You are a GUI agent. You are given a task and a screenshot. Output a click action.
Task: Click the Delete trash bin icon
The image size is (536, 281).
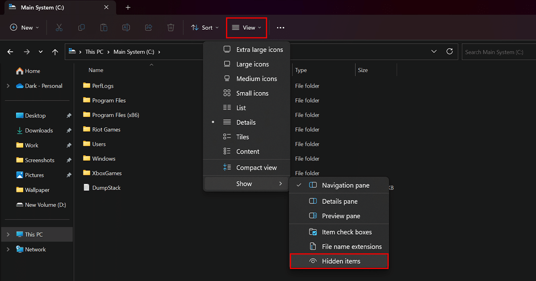click(x=171, y=28)
